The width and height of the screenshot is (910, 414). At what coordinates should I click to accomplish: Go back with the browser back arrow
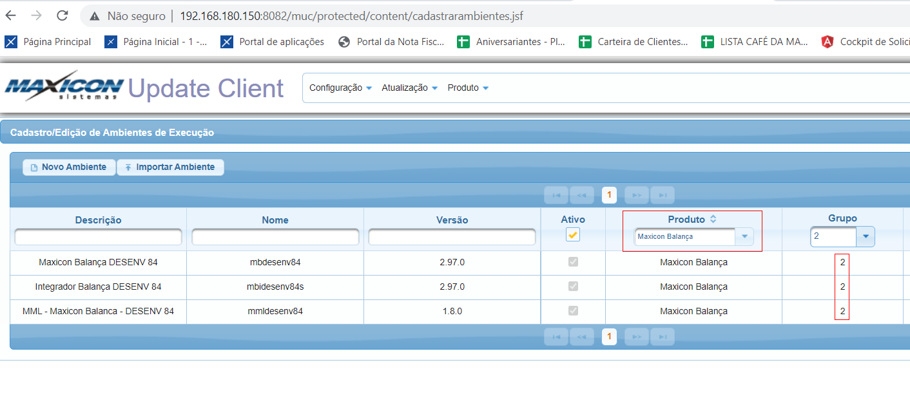click(12, 15)
